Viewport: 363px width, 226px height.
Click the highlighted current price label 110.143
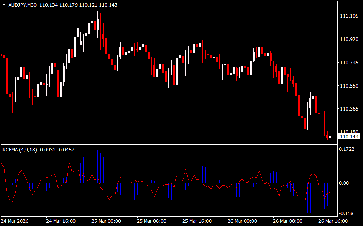point(349,137)
